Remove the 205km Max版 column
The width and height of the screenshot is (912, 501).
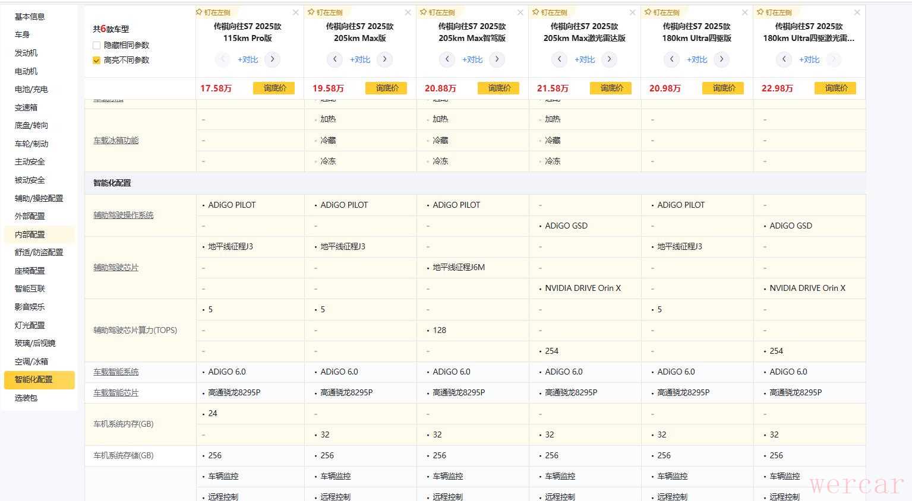click(x=408, y=12)
